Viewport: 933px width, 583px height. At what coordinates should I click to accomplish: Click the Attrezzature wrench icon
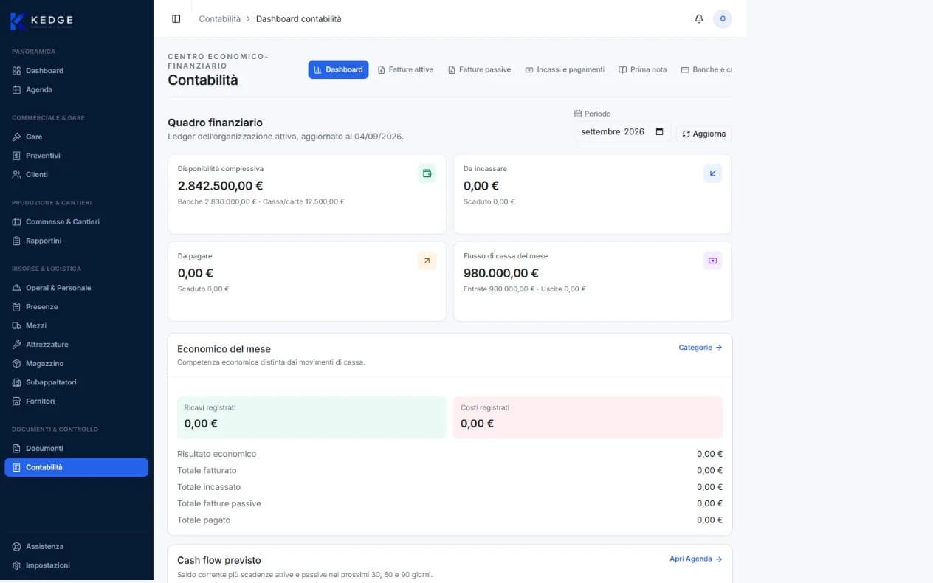pos(17,345)
